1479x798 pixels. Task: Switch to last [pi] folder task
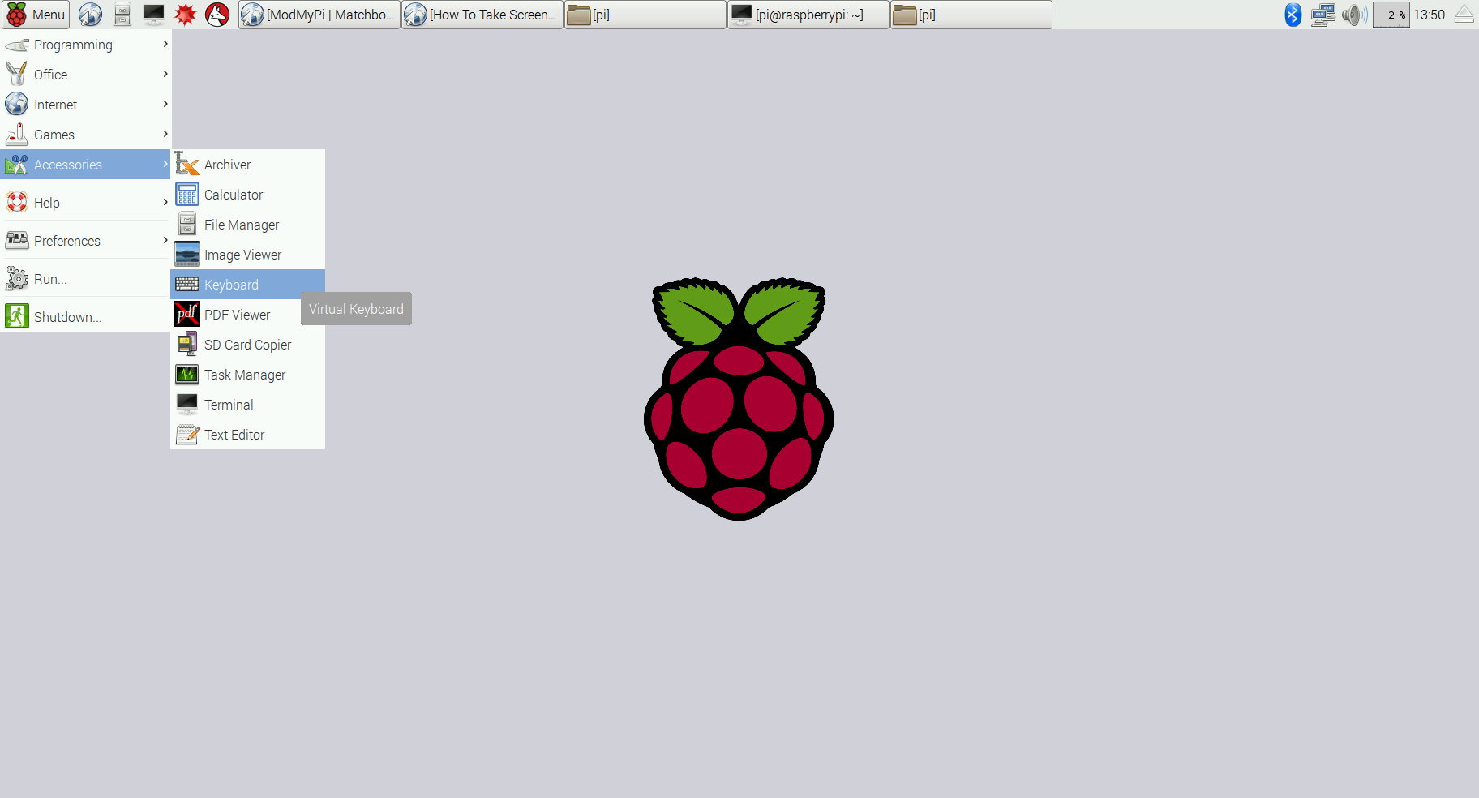pyautogui.click(x=971, y=15)
